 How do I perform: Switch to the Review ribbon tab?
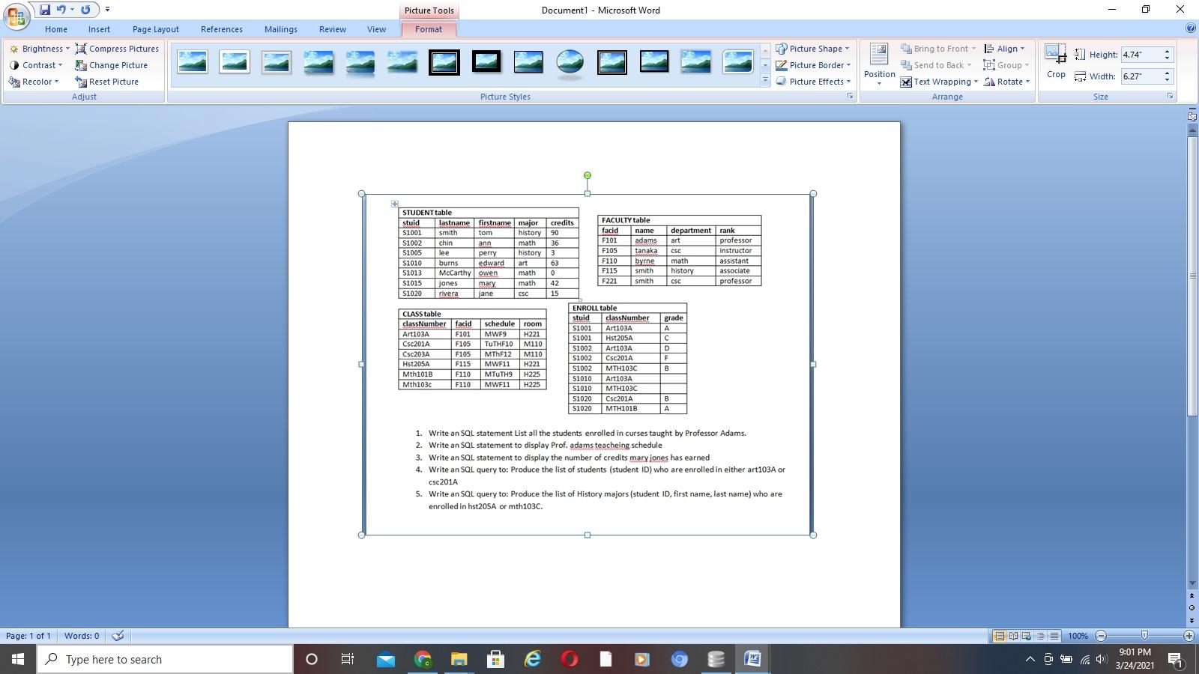click(x=332, y=29)
